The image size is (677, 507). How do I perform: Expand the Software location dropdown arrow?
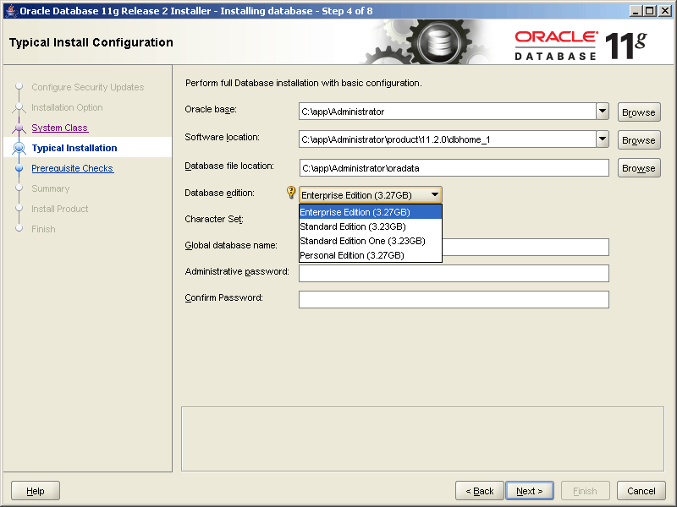point(603,139)
